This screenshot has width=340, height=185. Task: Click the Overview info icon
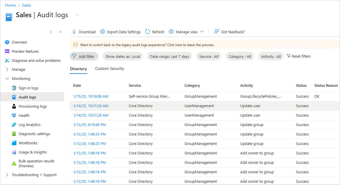point(7,42)
